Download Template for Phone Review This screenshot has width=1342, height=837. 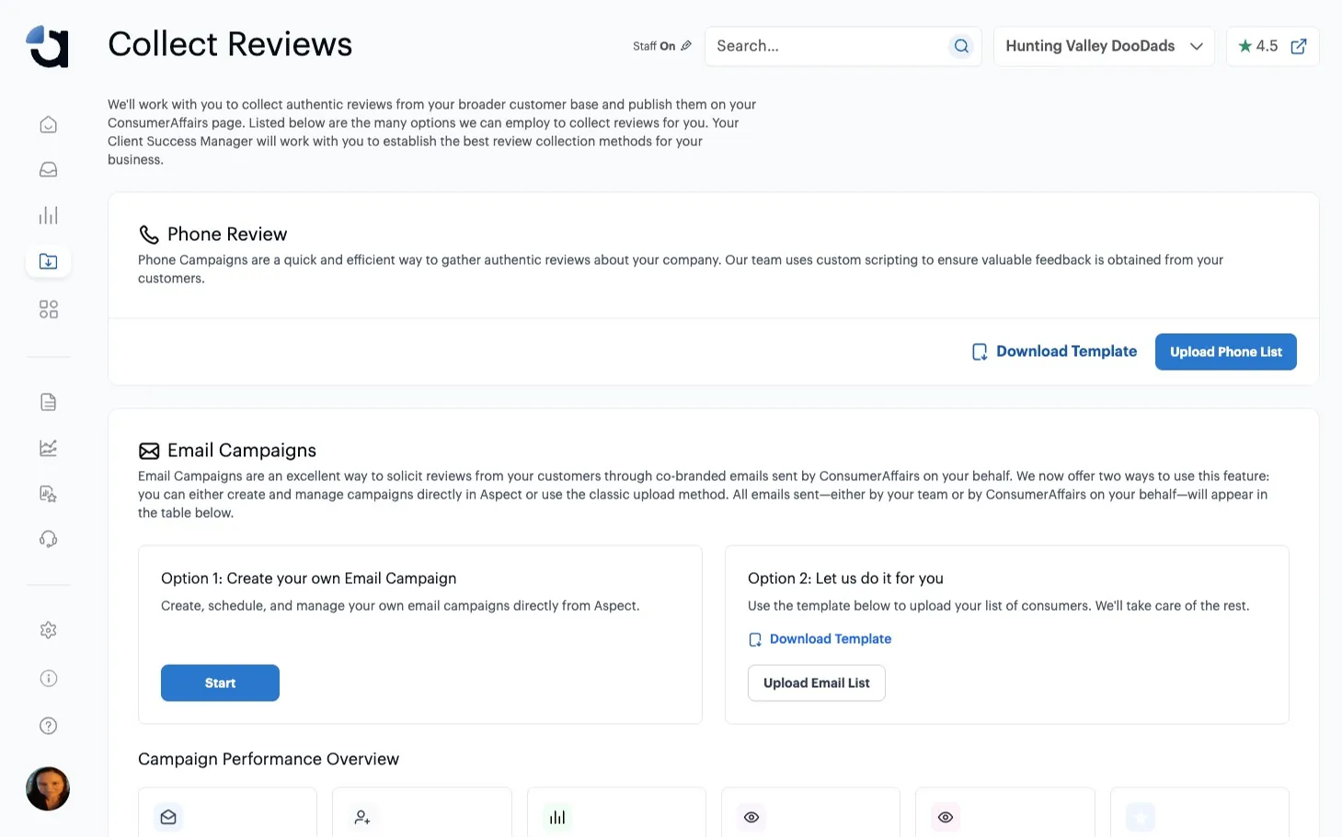click(x=1055, y=351)
